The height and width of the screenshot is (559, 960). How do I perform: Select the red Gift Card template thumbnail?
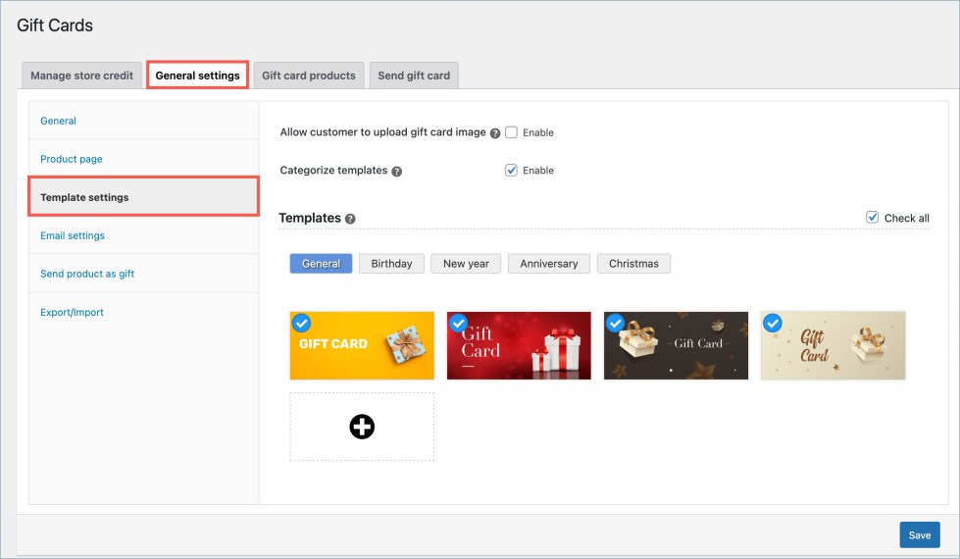pyautogui.click(x=519, y=345)
